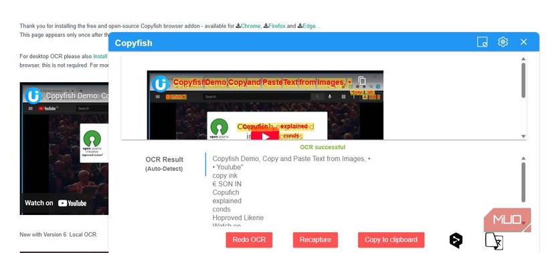This screenshot has width=552, height=253.
Task: Click the Firefox download arrow icon
Action: [266, 25]
